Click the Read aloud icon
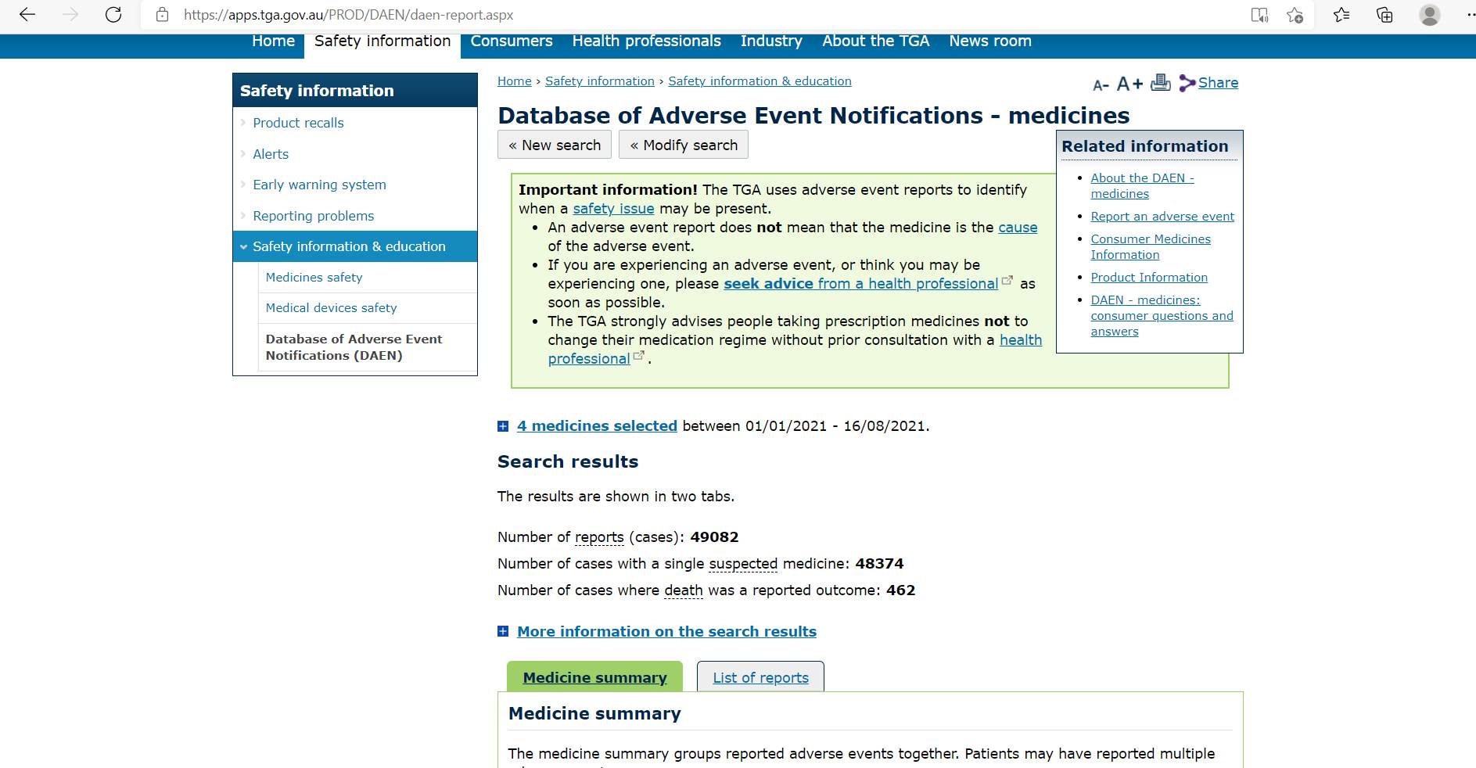 pos(1259,15)
